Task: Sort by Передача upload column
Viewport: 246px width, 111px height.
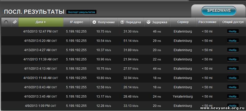Action: coord(131,22)
